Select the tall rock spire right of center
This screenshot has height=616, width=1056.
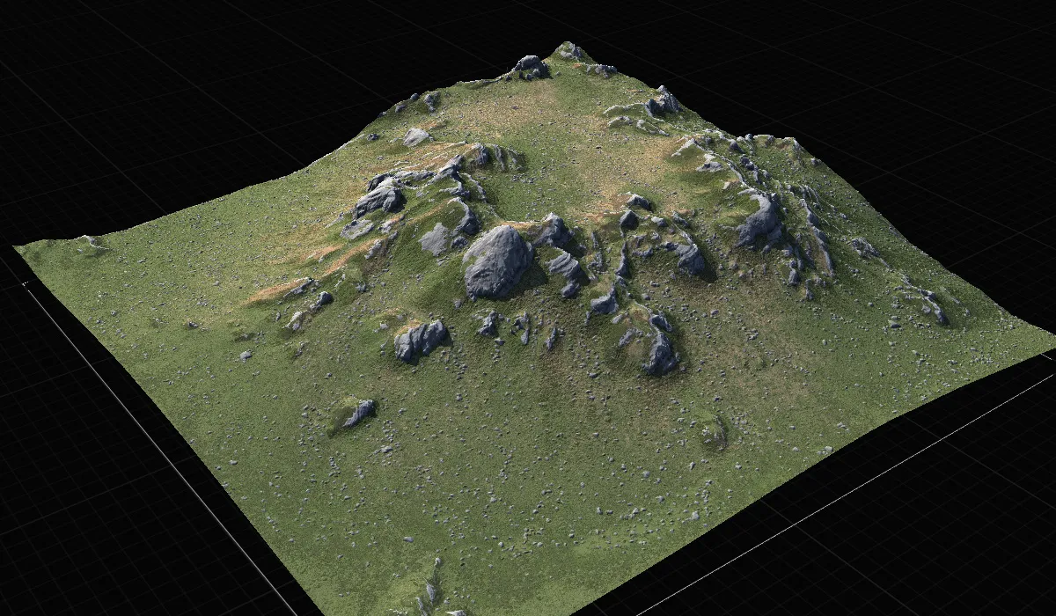point(659,347)
